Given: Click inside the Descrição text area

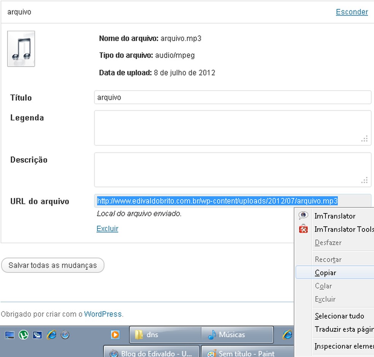Looking at the screenshot, I should [233, 170].
